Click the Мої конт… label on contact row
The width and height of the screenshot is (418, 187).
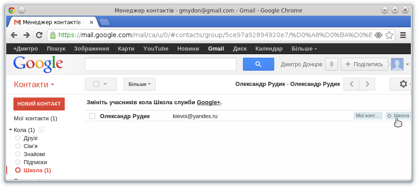pyautogui.click(x=368, y=116)
